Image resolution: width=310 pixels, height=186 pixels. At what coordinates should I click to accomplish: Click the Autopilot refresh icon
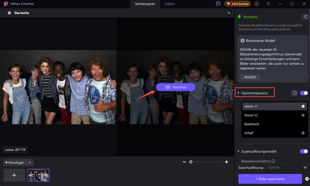pyautogui.click(x=304, y=17)
